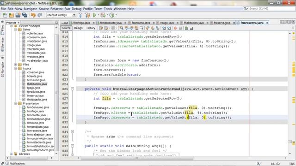Collapse the Logica package node
Screen dimensions: 296x166
[16, 69]
